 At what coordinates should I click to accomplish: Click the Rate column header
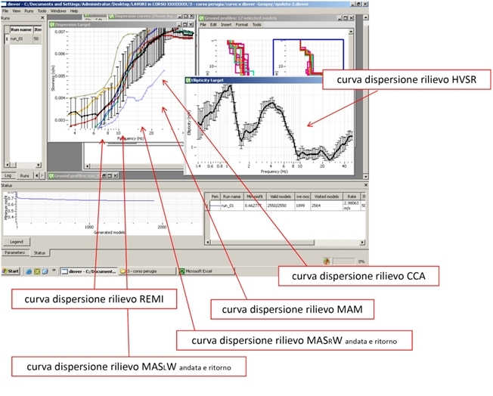tap(352, 196)
